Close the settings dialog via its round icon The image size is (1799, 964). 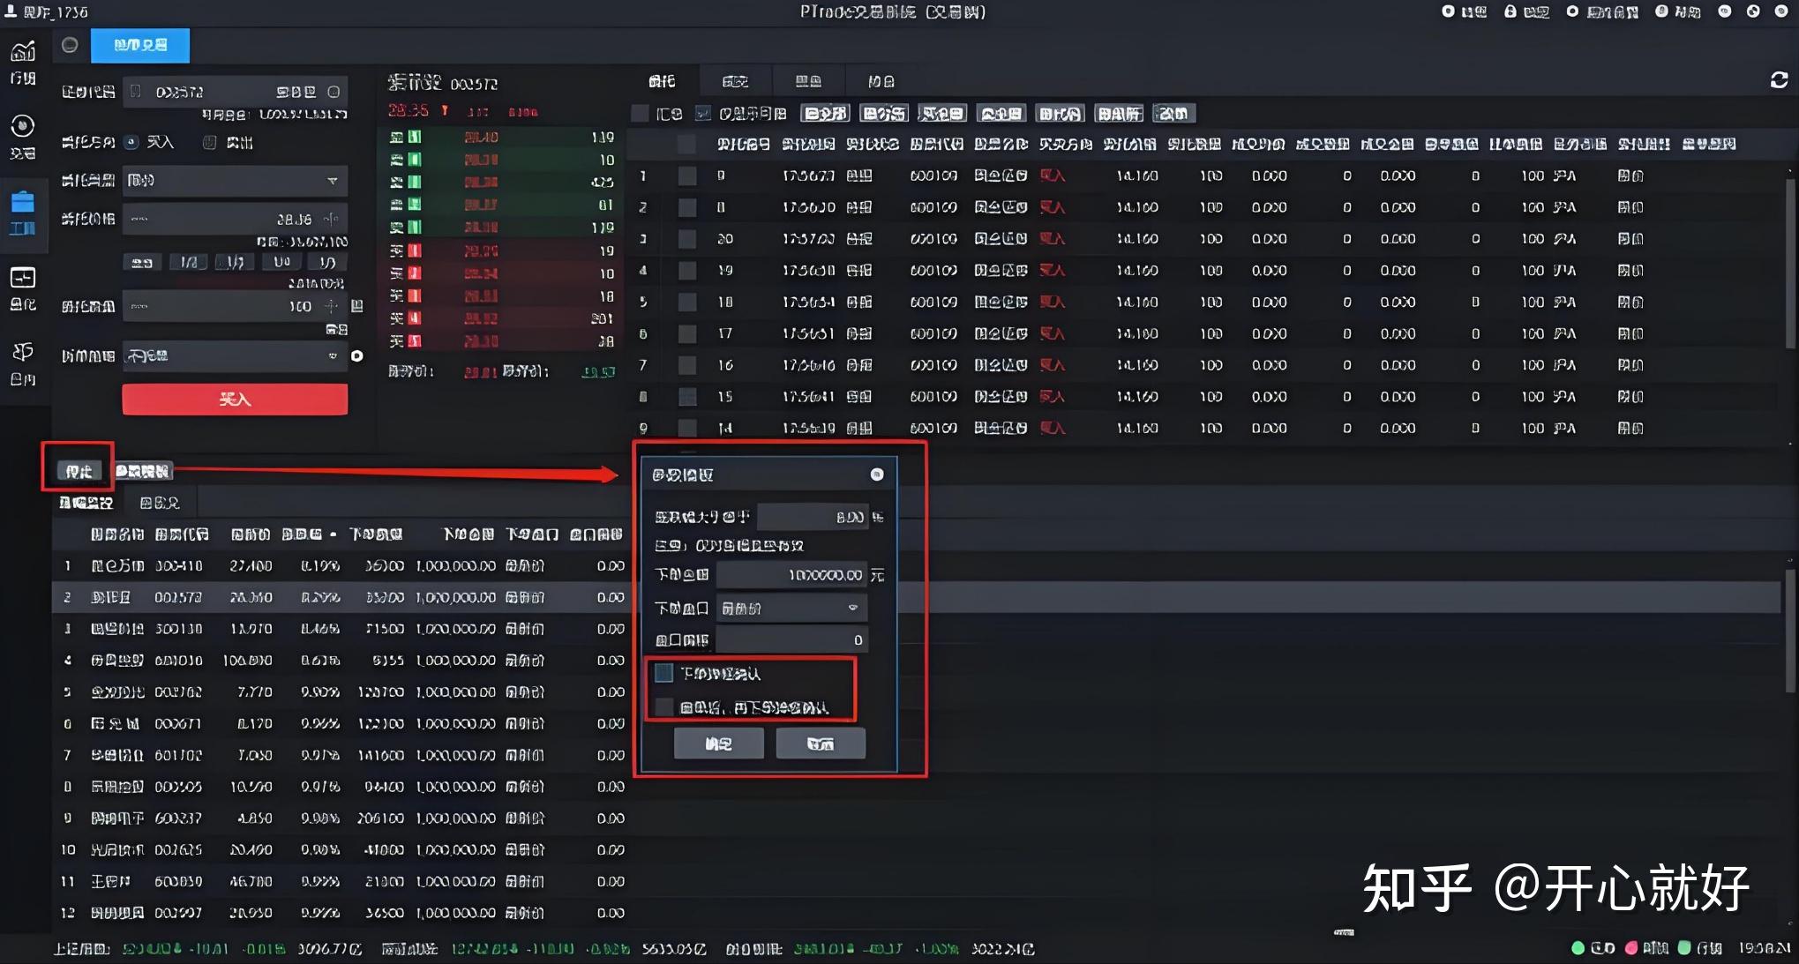pyautogui.click(x=876, y=475)
